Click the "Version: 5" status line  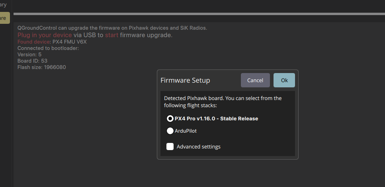tap(29, 54)
